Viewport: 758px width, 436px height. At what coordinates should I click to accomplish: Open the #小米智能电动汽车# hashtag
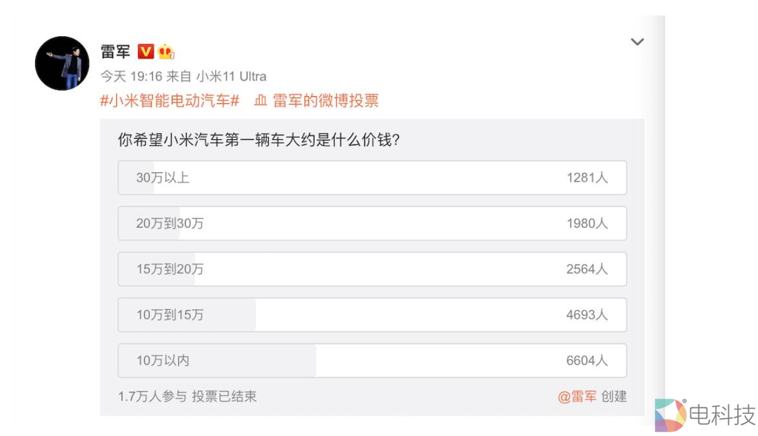[x=169, y=101]
